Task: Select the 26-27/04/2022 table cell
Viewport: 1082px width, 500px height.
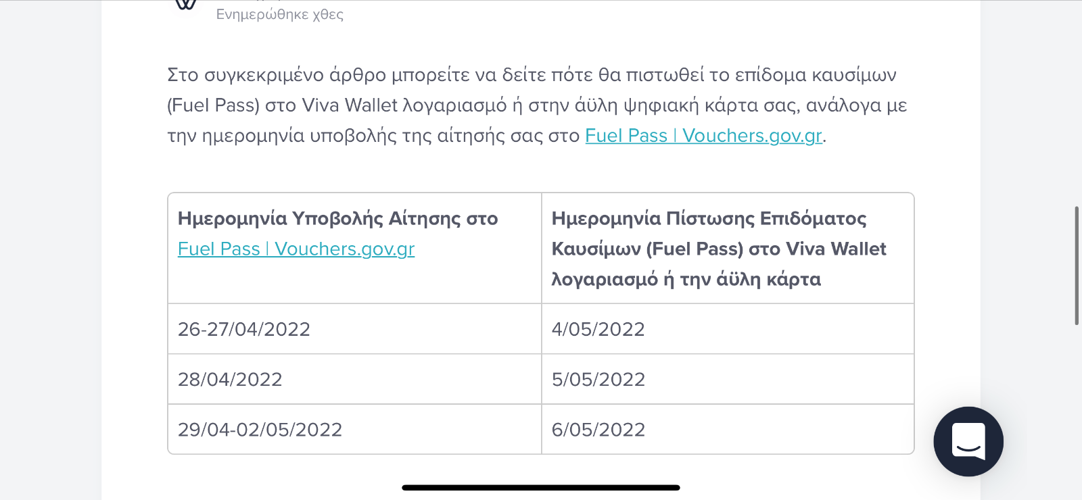Action: tap(355, 329)
